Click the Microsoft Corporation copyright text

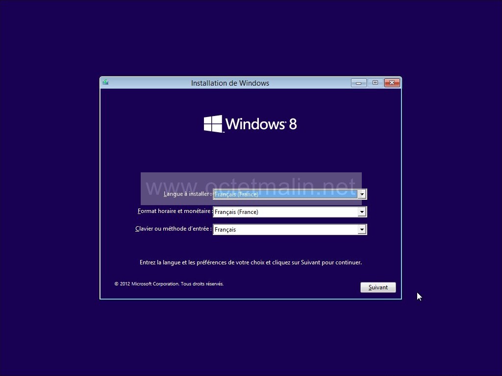click(169, 283)
